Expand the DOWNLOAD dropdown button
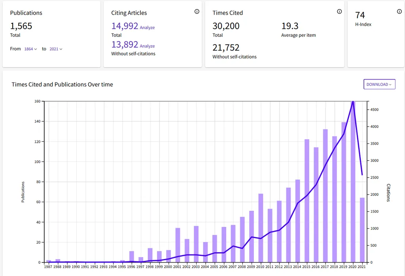 pyautogui.click(x=379, y=84)
